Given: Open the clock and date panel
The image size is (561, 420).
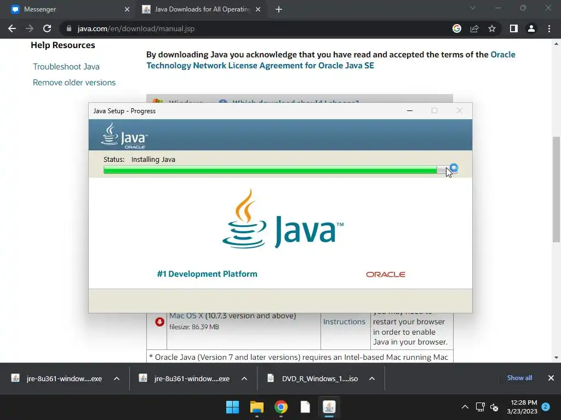Looking at the screenshot, I should tap(522, 407).
